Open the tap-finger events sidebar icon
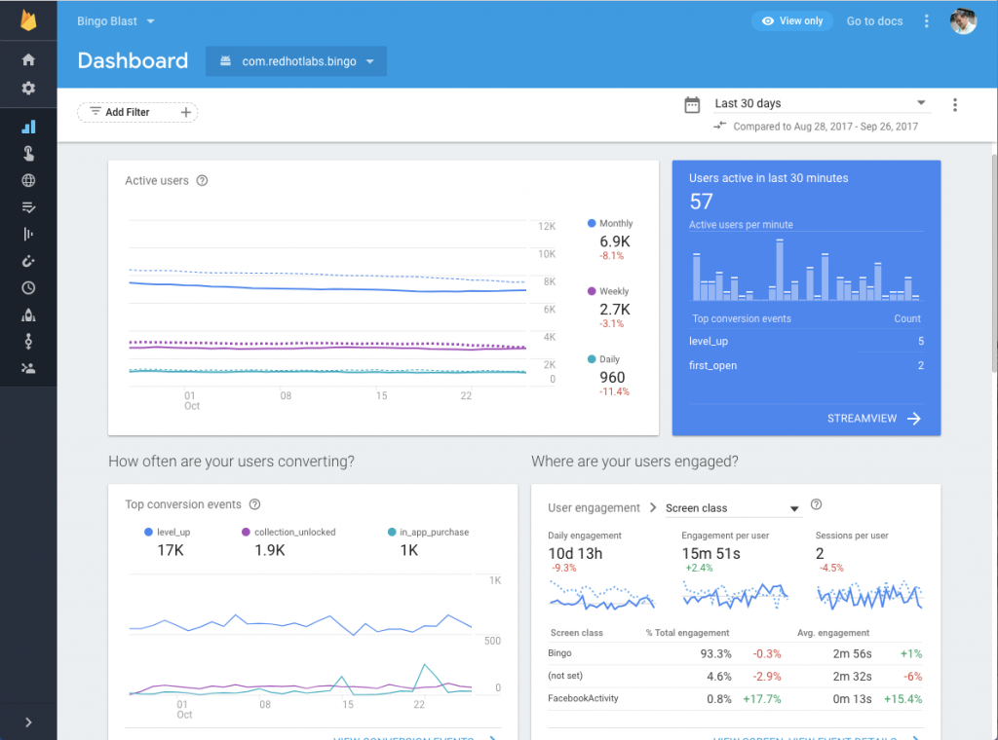This screenshot has height=740, width=998. (x=28, y=153)
